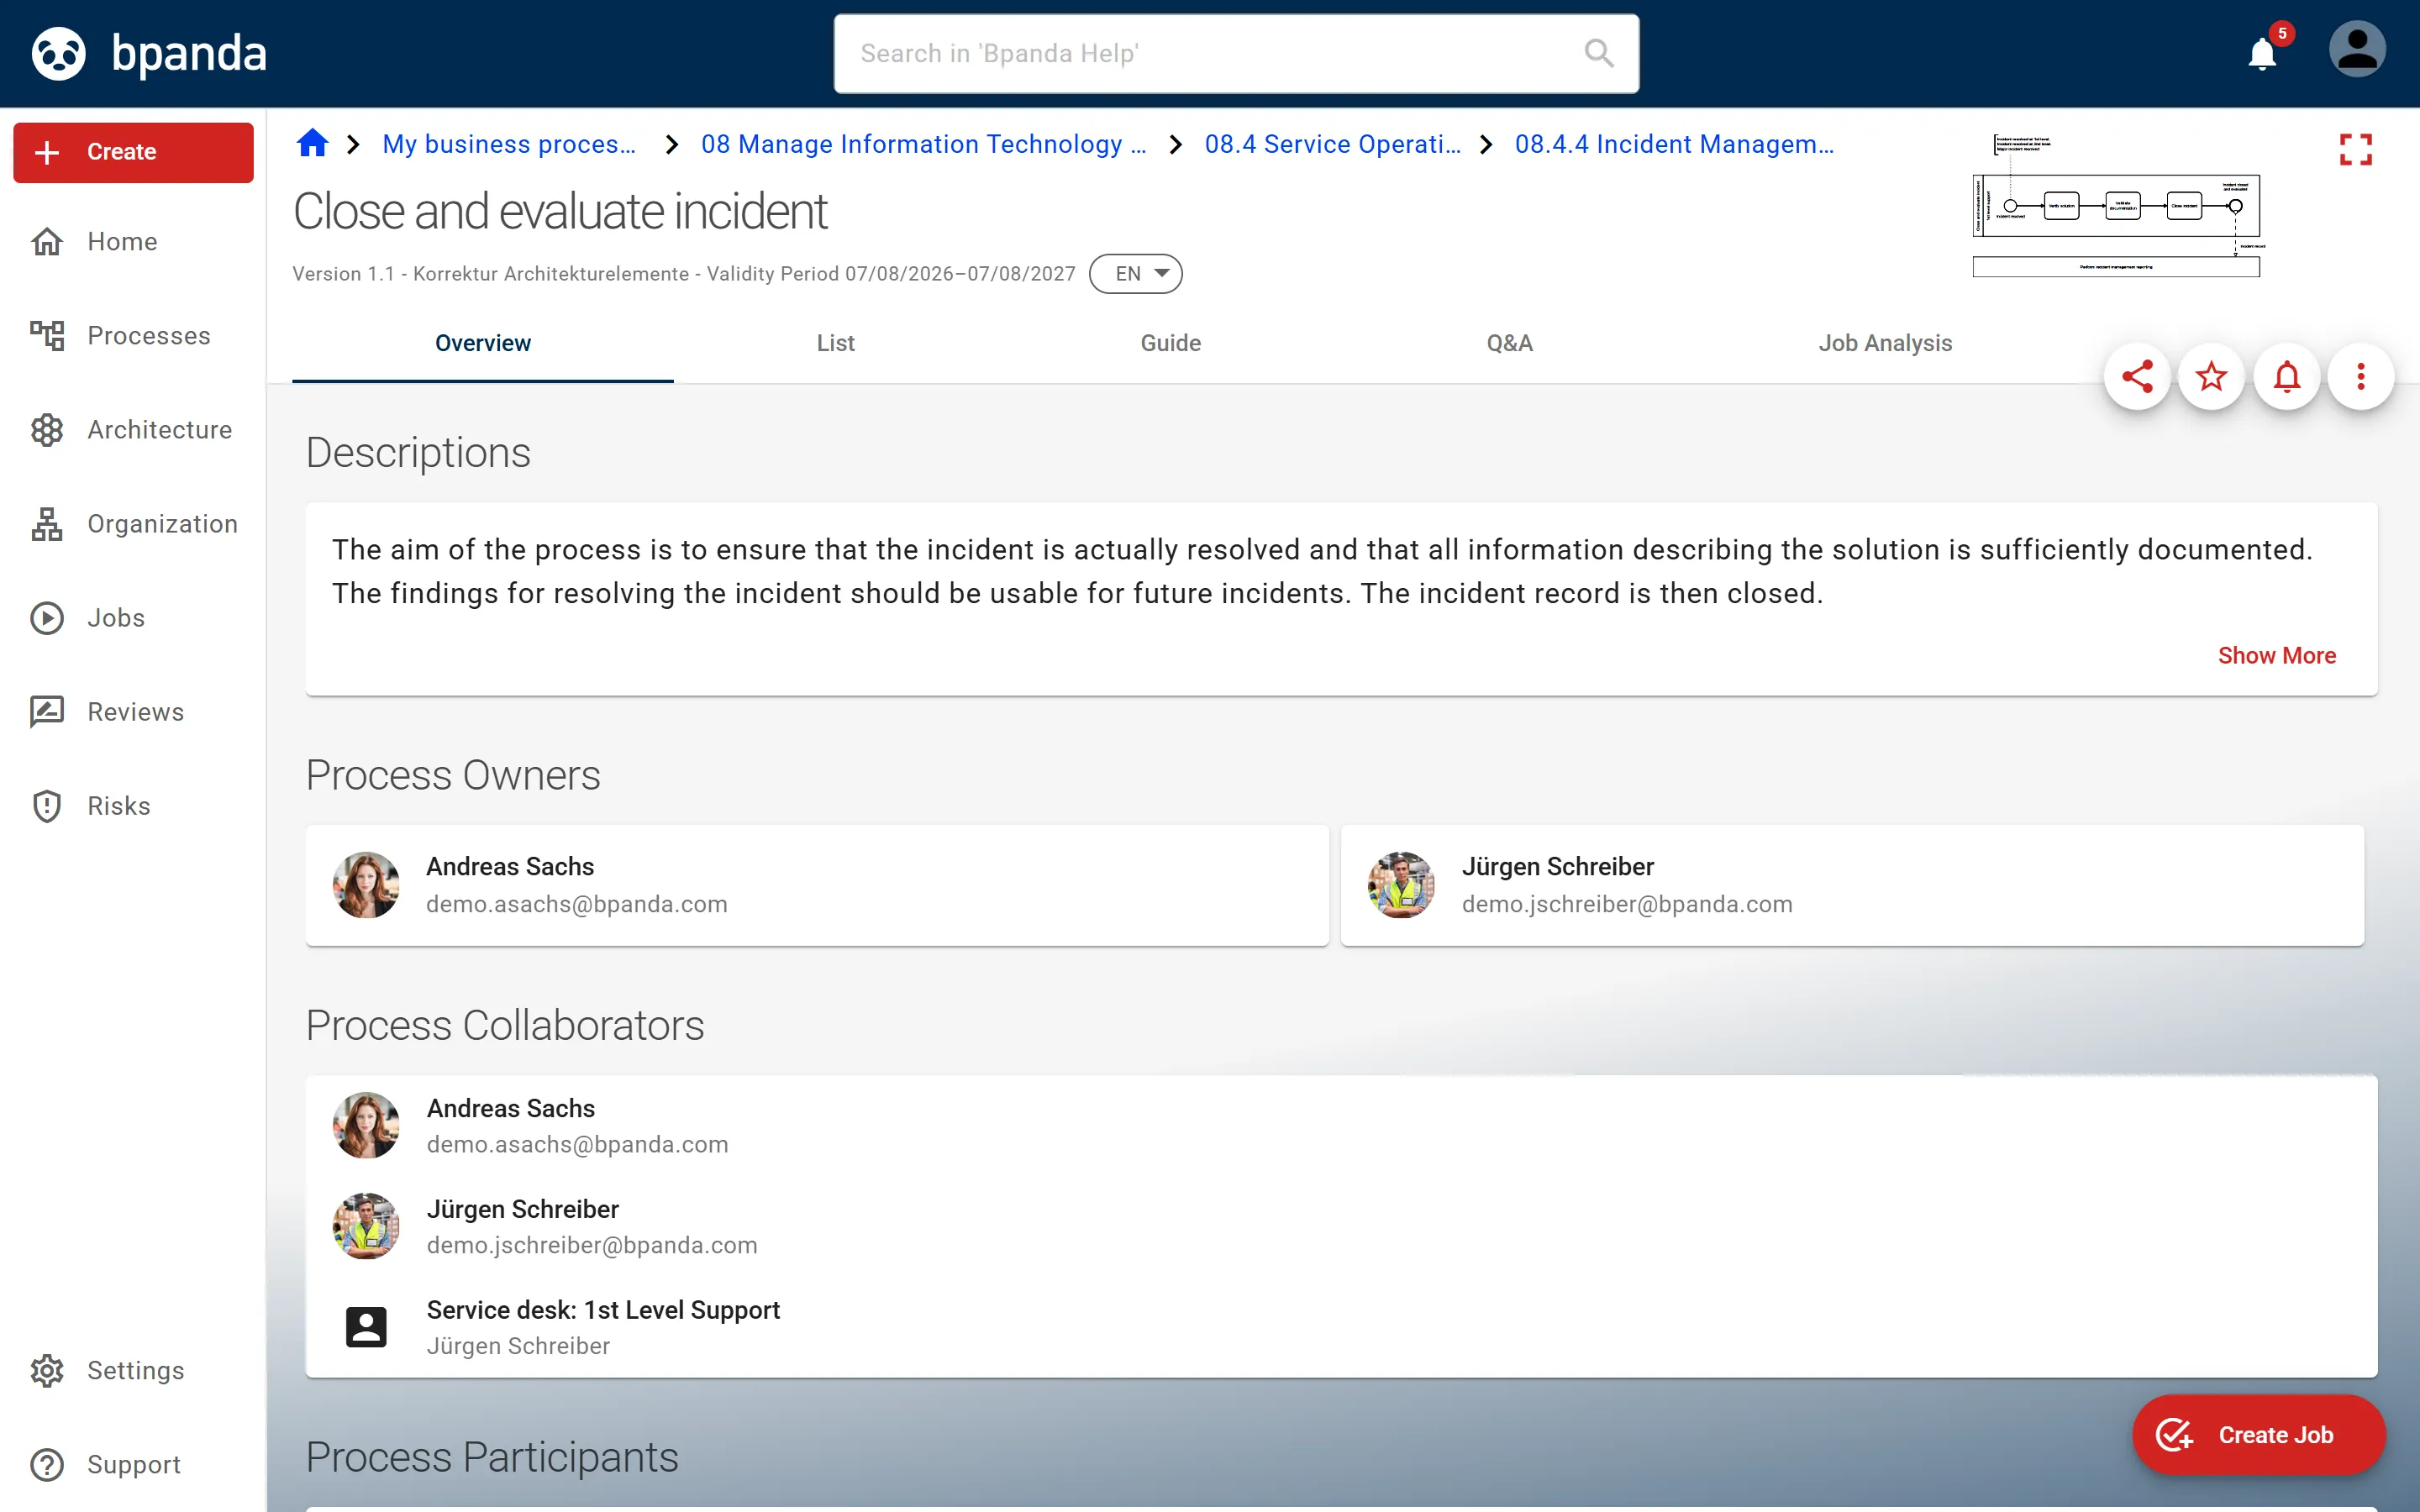The width and height of the screenshot is (2420, 1512).
Task: Open 08 Manage Information Technology breadcrumb
Action: pyautogui.click(x=924, y=144)
